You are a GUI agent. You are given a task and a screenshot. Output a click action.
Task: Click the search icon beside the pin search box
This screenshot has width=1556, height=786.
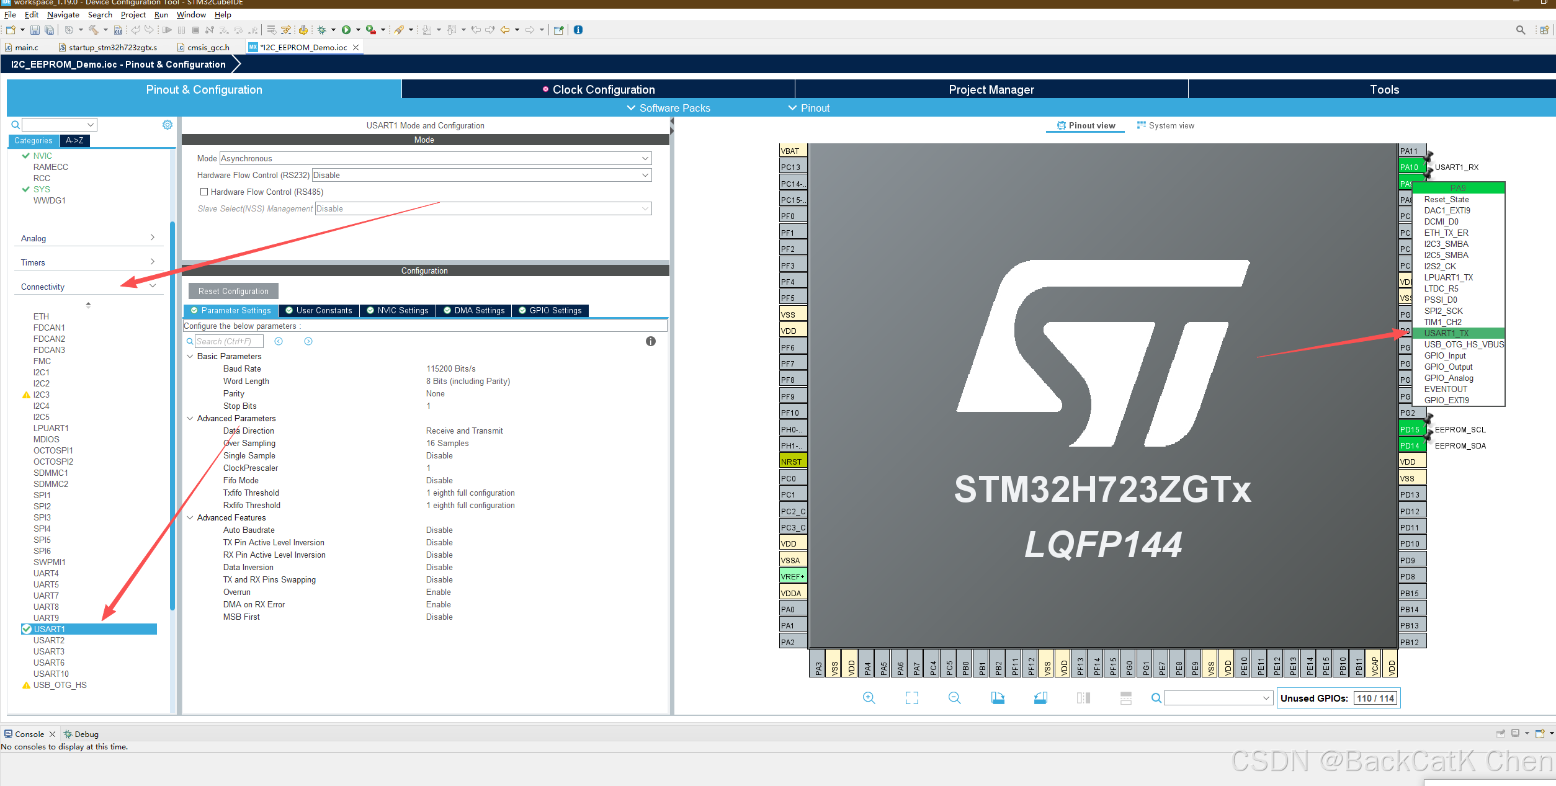point(1156,698)
